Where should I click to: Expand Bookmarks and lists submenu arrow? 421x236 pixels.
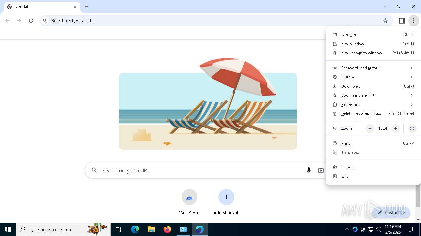click(x=411, y=95)
